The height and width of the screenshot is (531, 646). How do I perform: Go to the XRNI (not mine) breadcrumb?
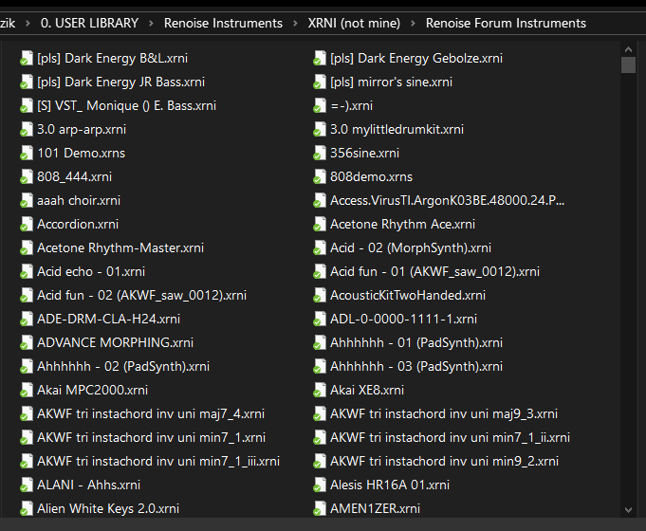coord(354,23)
